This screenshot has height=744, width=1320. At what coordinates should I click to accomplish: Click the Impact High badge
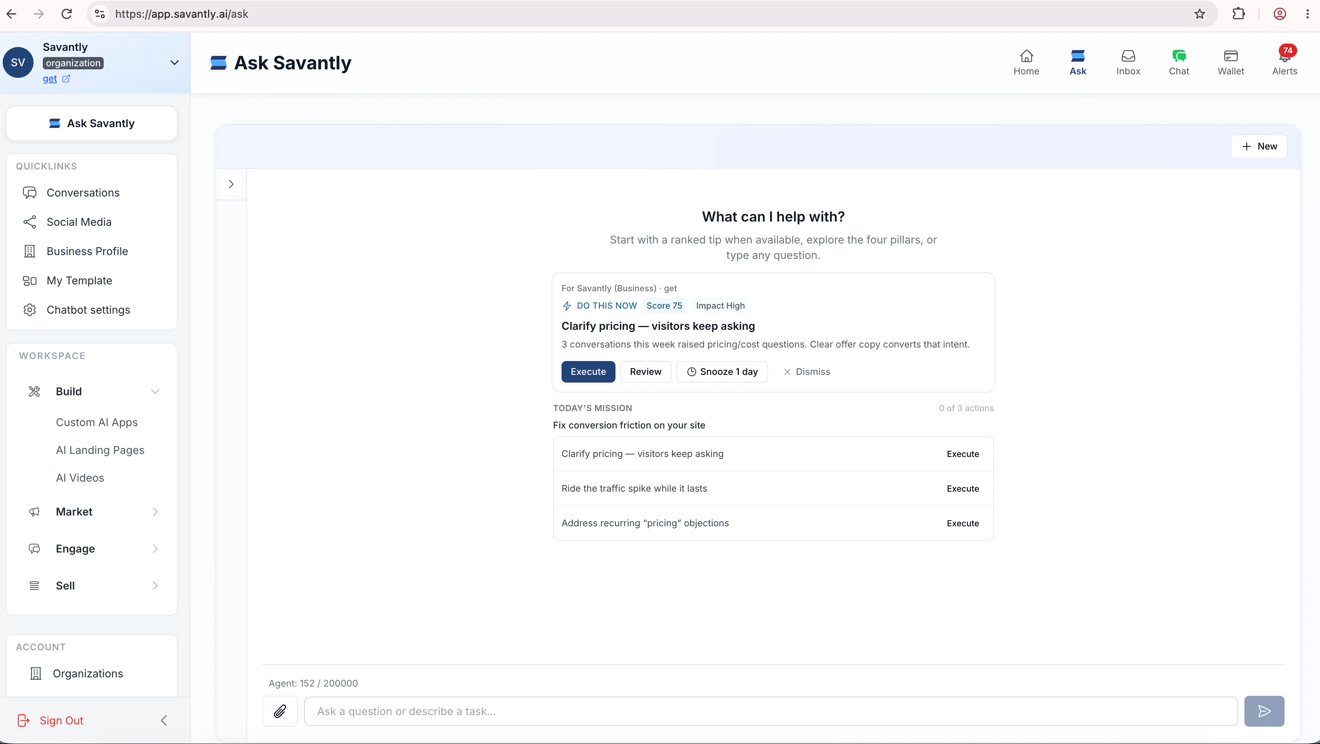[x=720, y=306]
